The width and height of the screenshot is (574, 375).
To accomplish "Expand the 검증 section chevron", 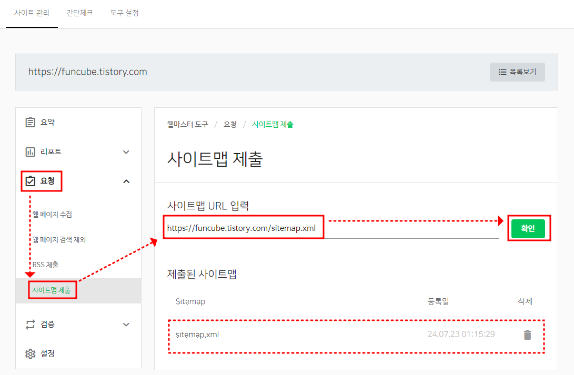I will click(126, 325).
